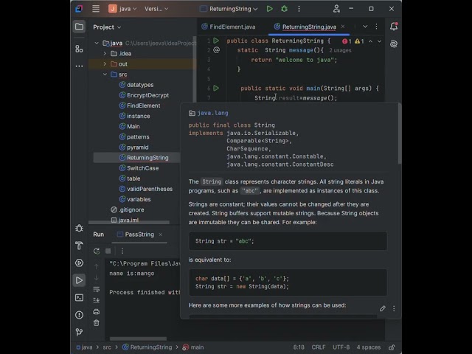Open the Project tool window icon
Image resolution: width=472 pixels, height=354 pixels.
(79, 27)
